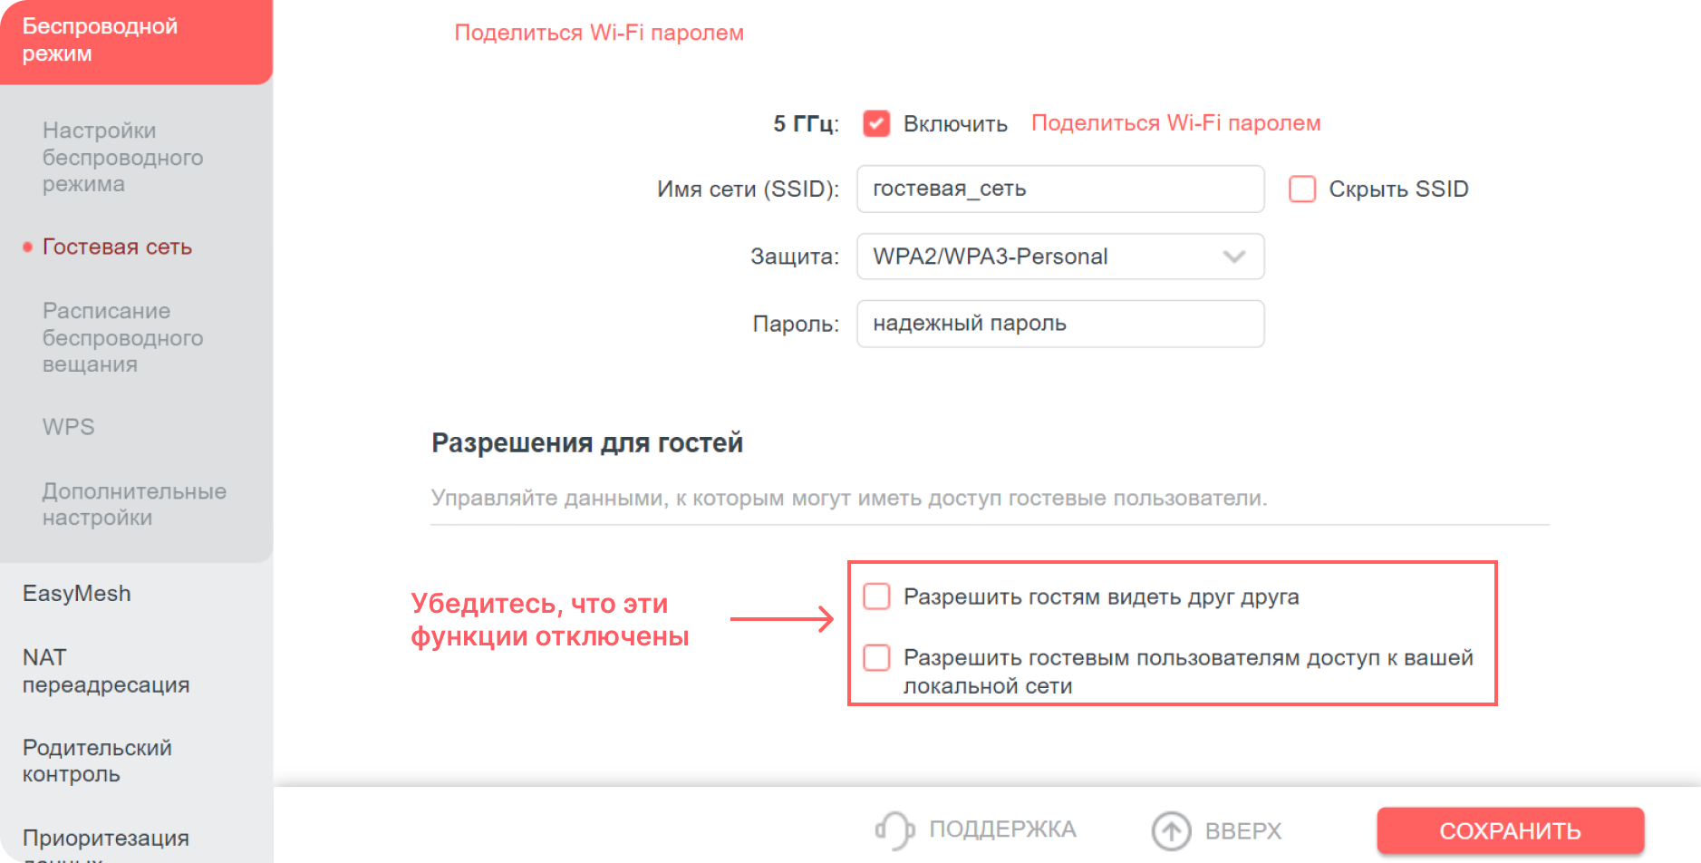Toggle guest access to local network checkbox
This screenshot has width=1701, height=863.
point(876,657)
